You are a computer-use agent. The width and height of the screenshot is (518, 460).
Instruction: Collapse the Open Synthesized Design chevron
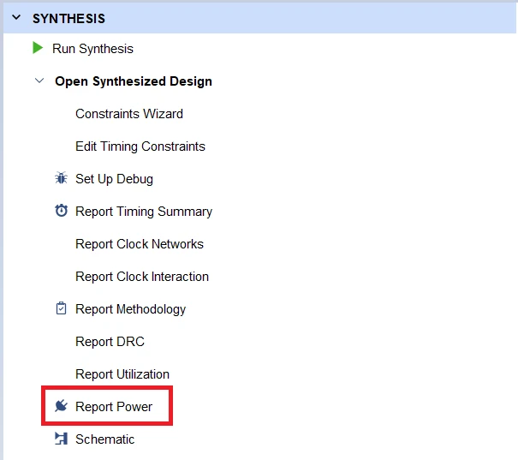tap(39, 81)
